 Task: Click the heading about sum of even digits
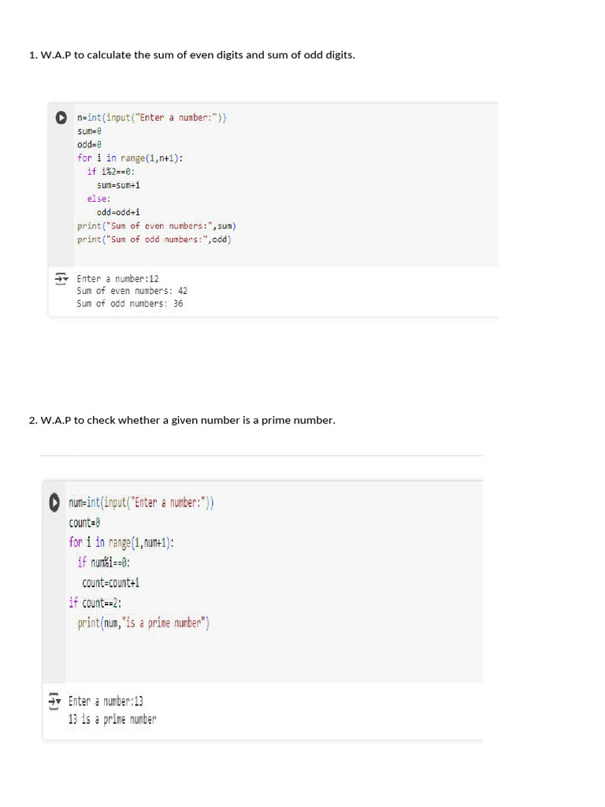[x=192, y=55]
